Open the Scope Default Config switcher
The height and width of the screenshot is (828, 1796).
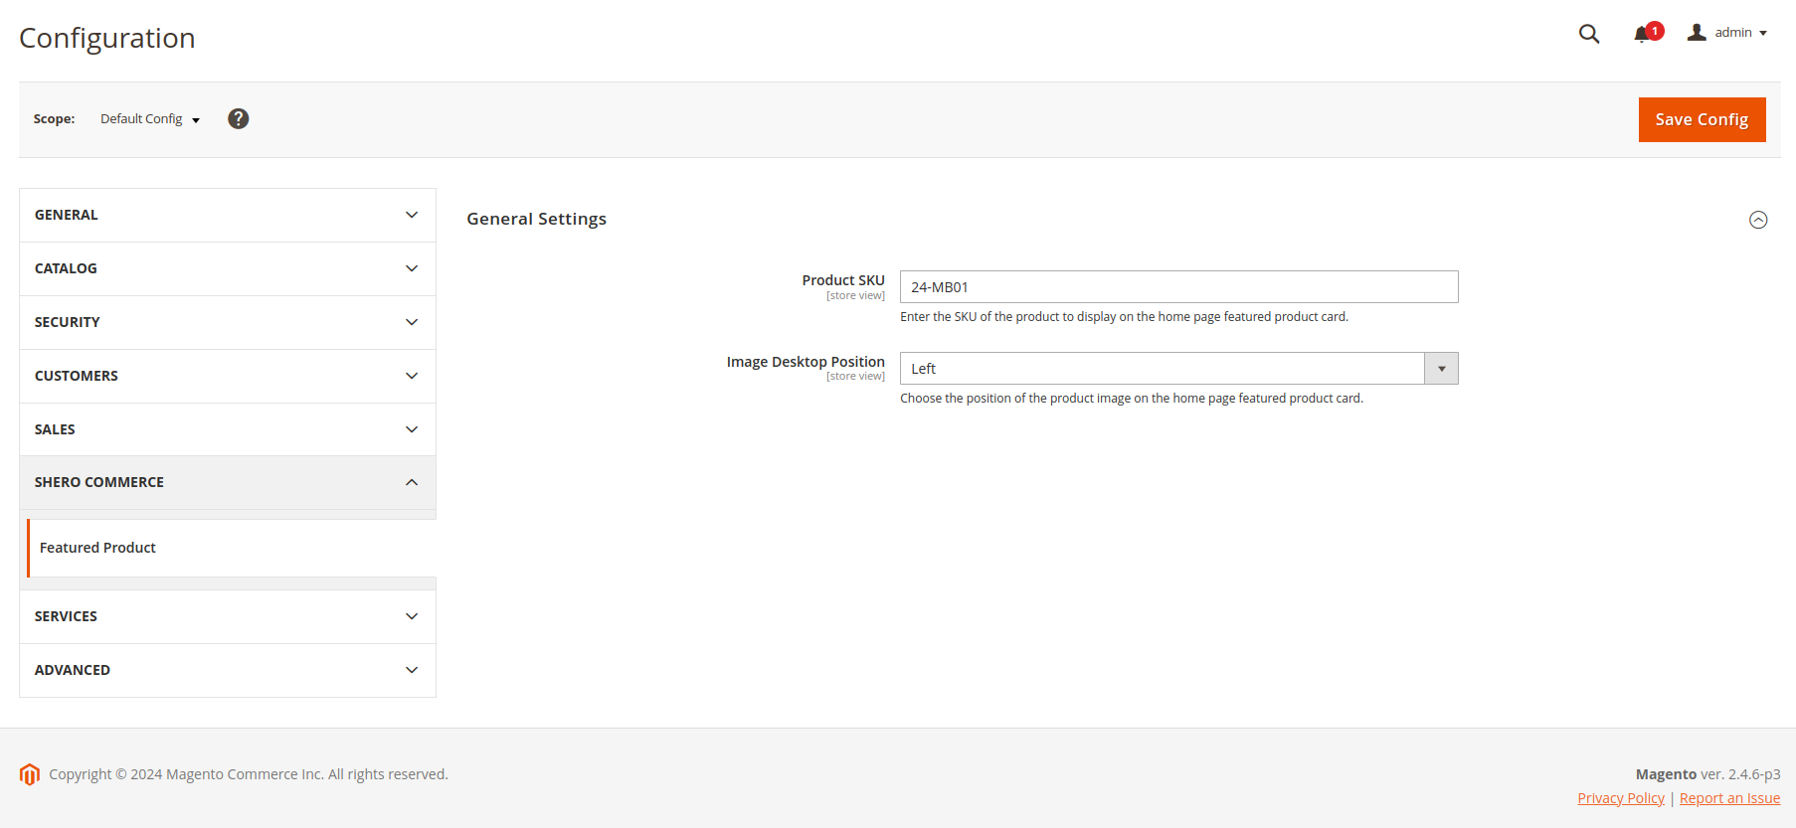(x=150, y=119)
